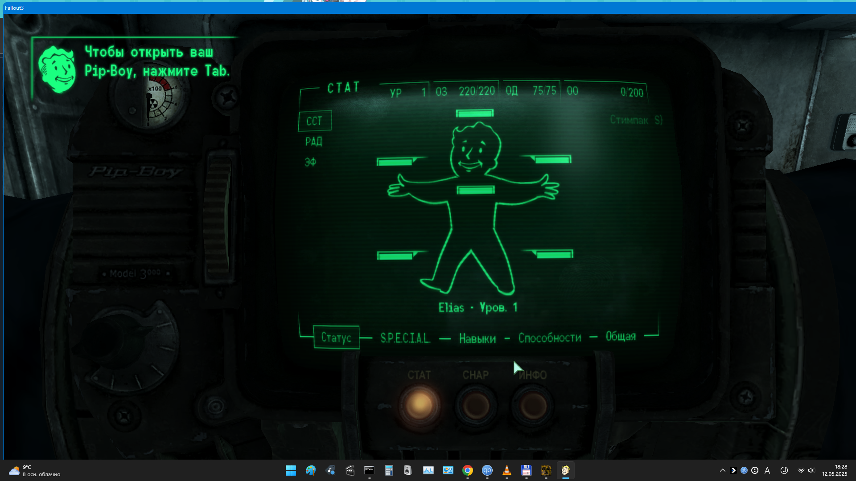Viewport: 856px width, 481px height.
Task: Click the СНАР Pip-Boy round button
Action: tap(476, 405)
